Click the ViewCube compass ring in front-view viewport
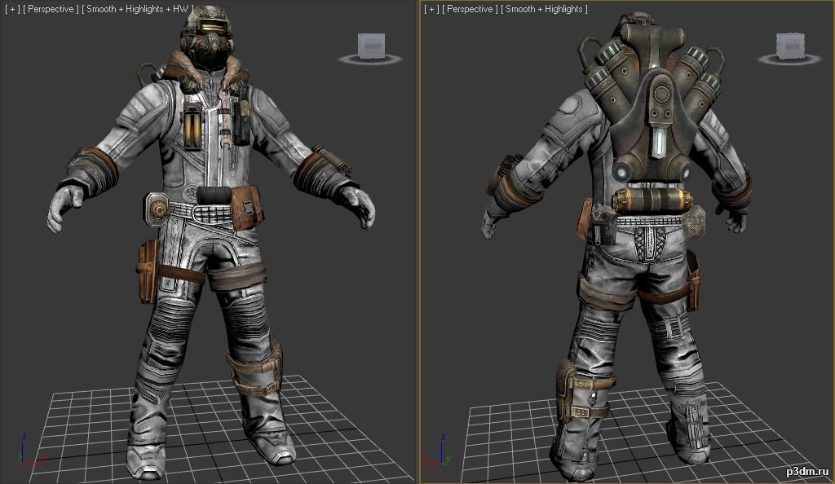 (x=370, y=59)
